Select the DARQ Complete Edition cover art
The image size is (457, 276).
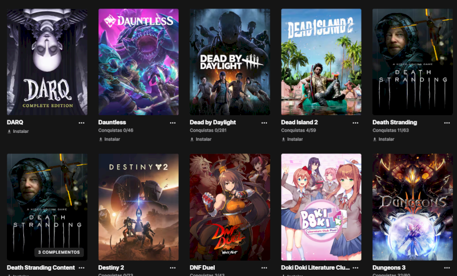pyautogui.click(x=47, y=62)
